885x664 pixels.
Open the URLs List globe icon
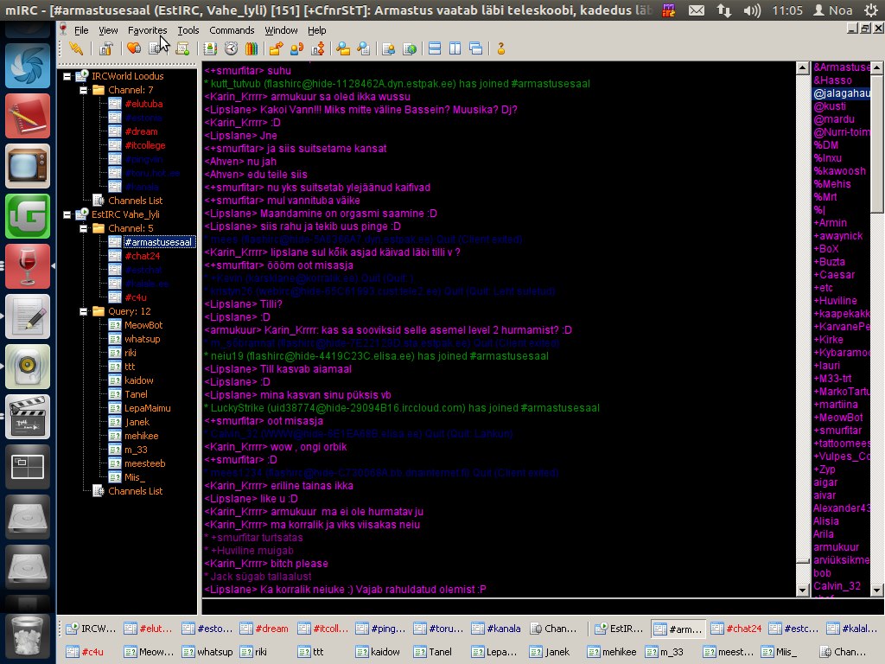click(x=410, y=49)
